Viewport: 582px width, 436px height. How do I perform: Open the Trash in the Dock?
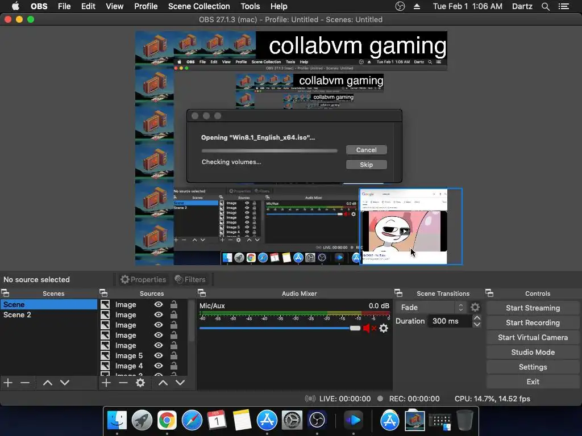coord(465,420)
